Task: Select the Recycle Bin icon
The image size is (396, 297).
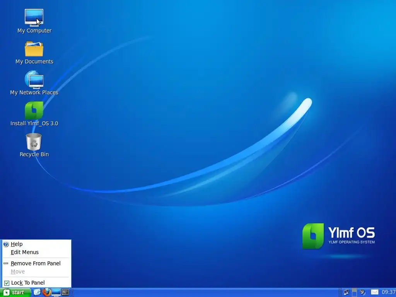Action: click(34, 142)
